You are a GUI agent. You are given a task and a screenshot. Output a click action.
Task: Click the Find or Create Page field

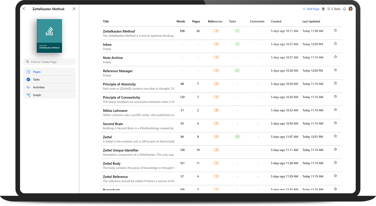(x=50, y=62)
